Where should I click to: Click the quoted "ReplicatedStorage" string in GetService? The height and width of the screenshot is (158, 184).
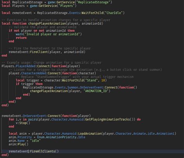[x=93, y=2]
